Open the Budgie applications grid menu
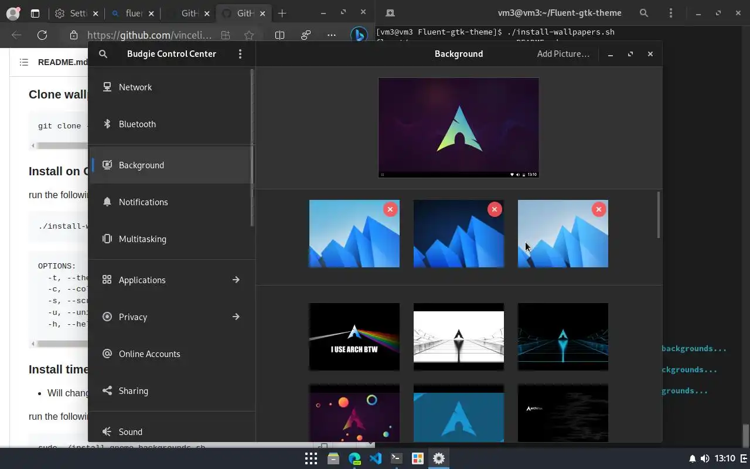The width and height of the screenshot is (750, 469). pos(311,458)
